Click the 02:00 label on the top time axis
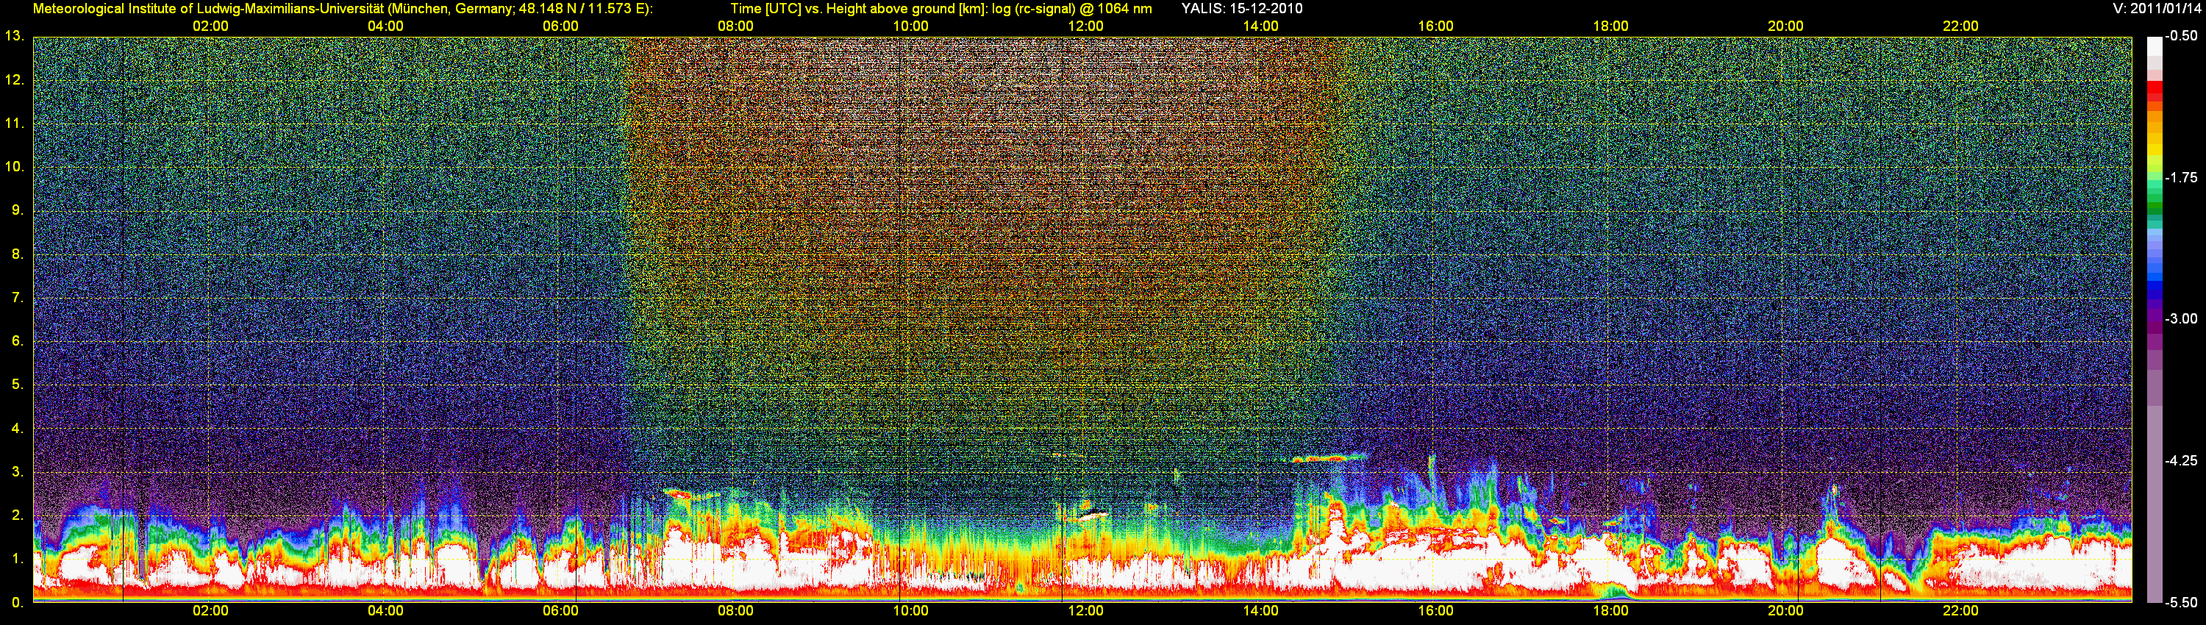The width and height of the screenshot is (2206, 625). [210, 26]
